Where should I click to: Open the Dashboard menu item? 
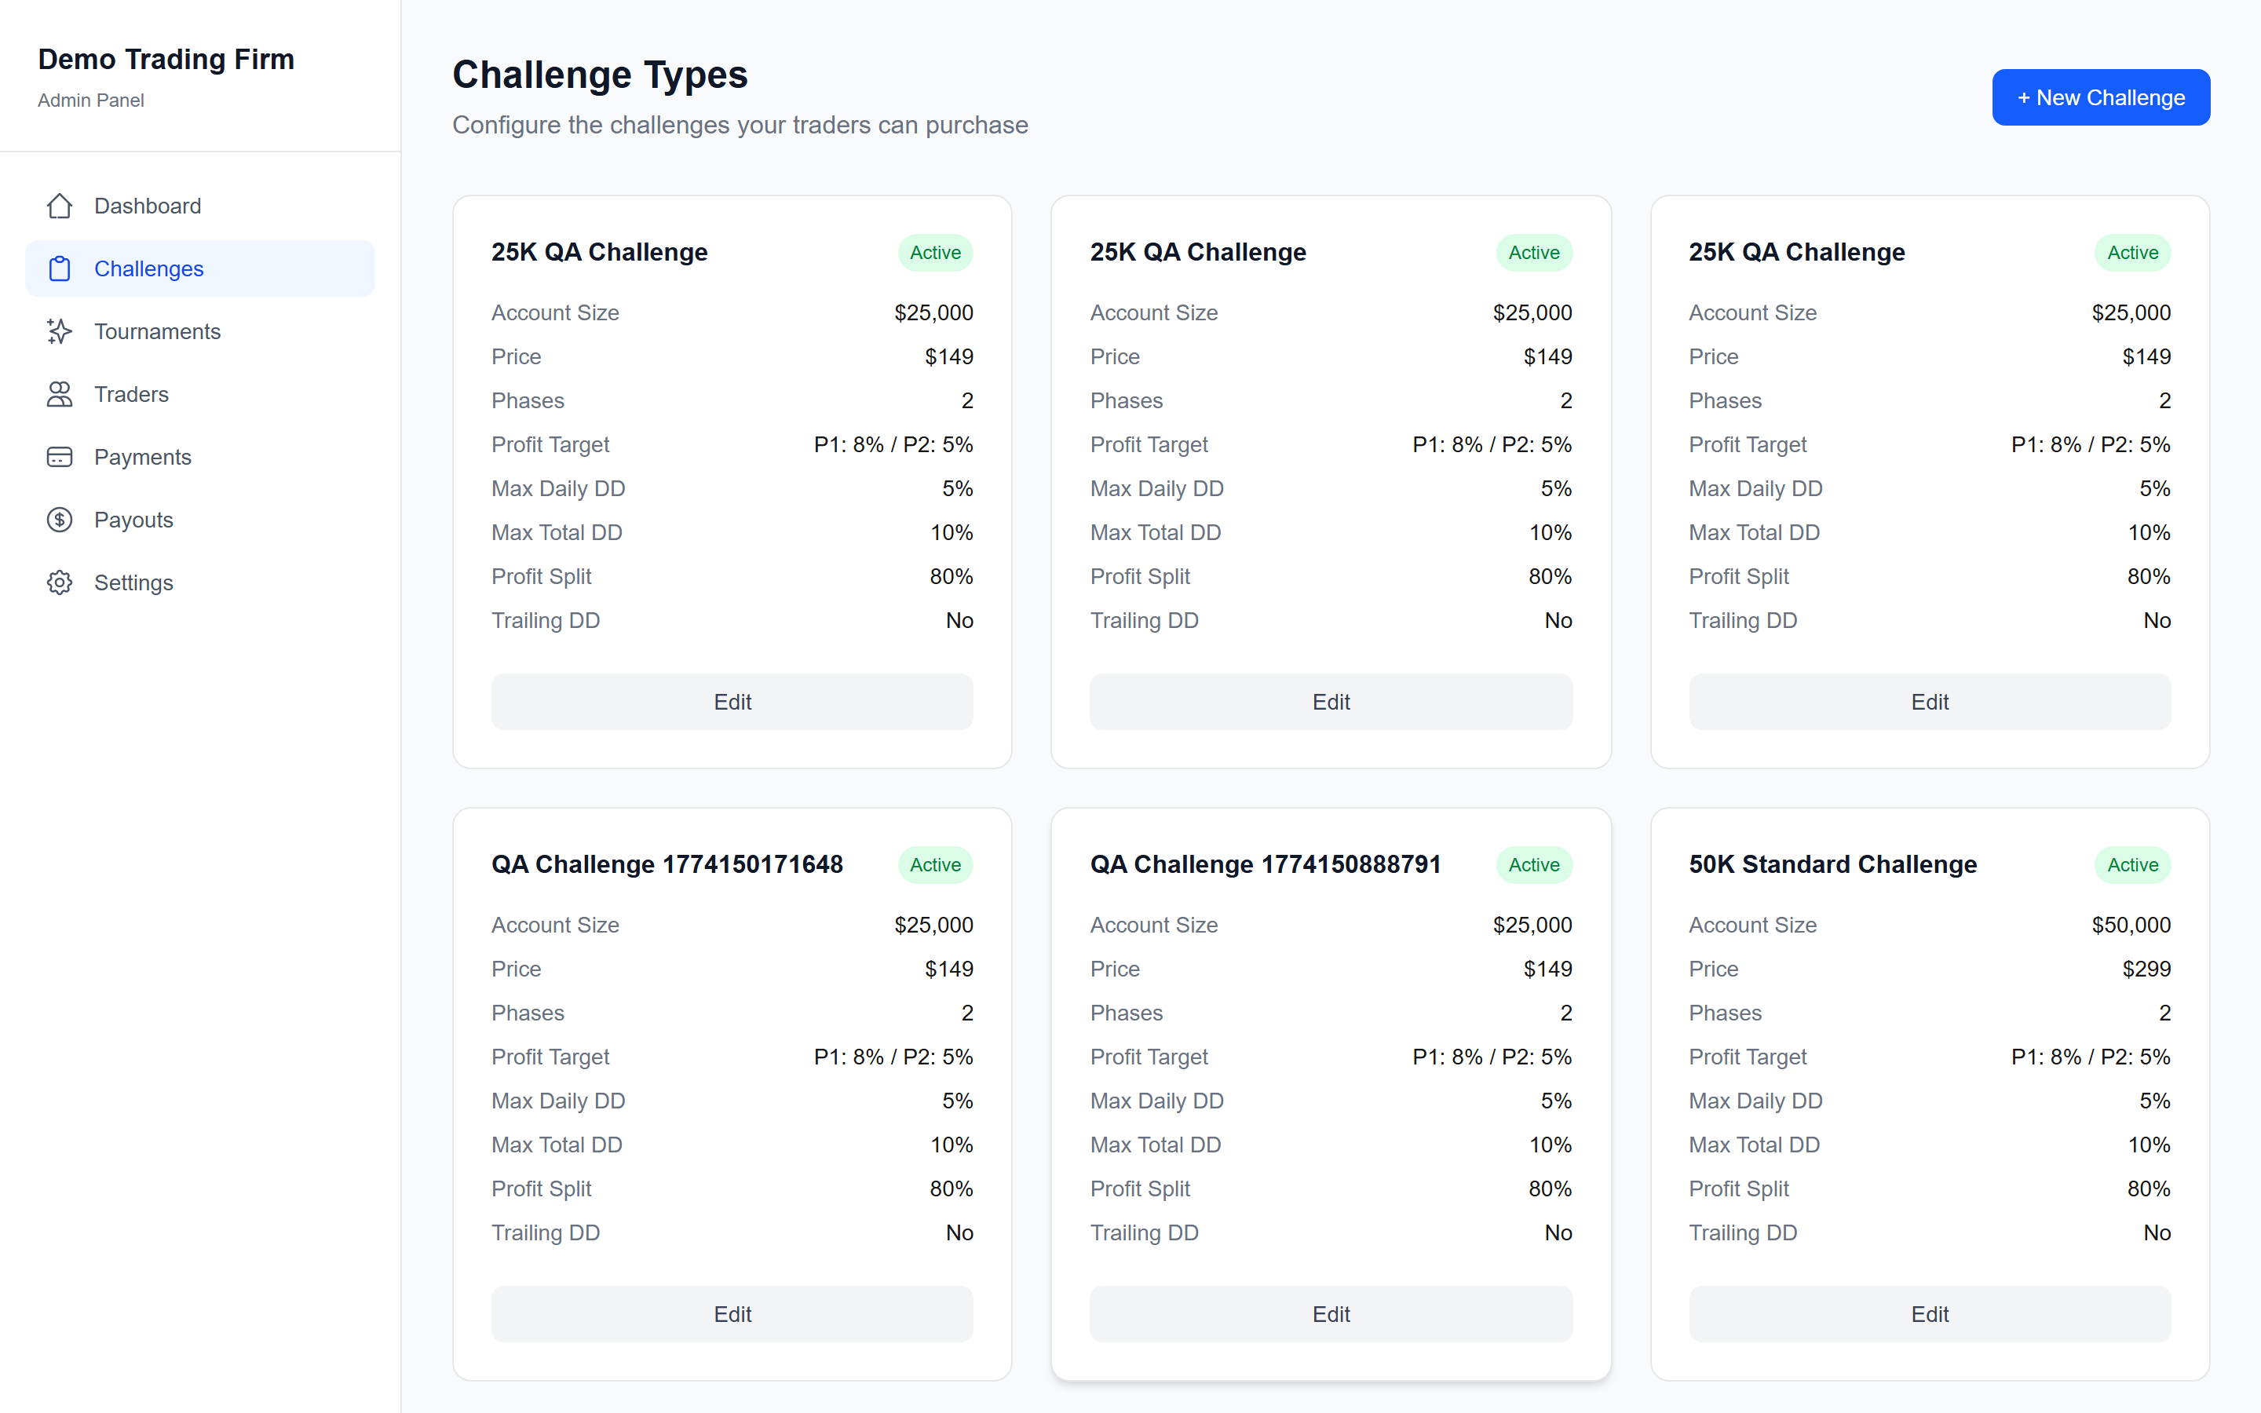pyautogui.click(x=148, y=206)
